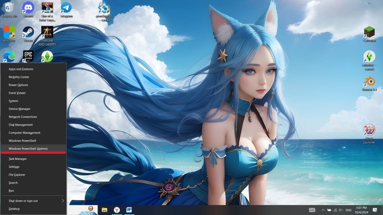Choose the Search menu entry

34,183
